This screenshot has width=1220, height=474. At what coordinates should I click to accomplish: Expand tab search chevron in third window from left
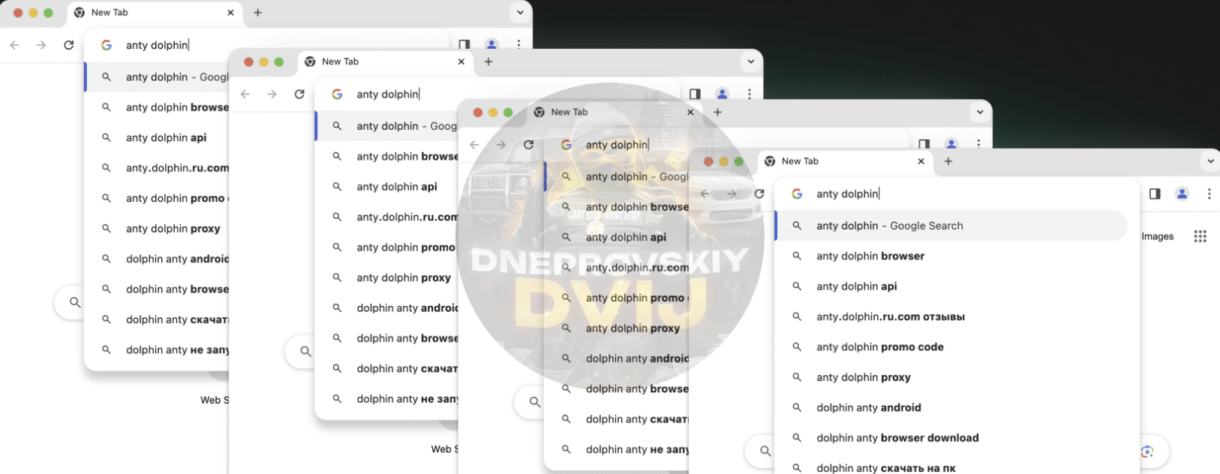pyautogui.click(x=980, y=112)
